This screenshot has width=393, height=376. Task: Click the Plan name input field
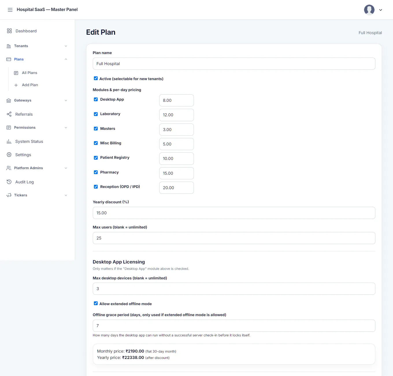coord(234,64)
